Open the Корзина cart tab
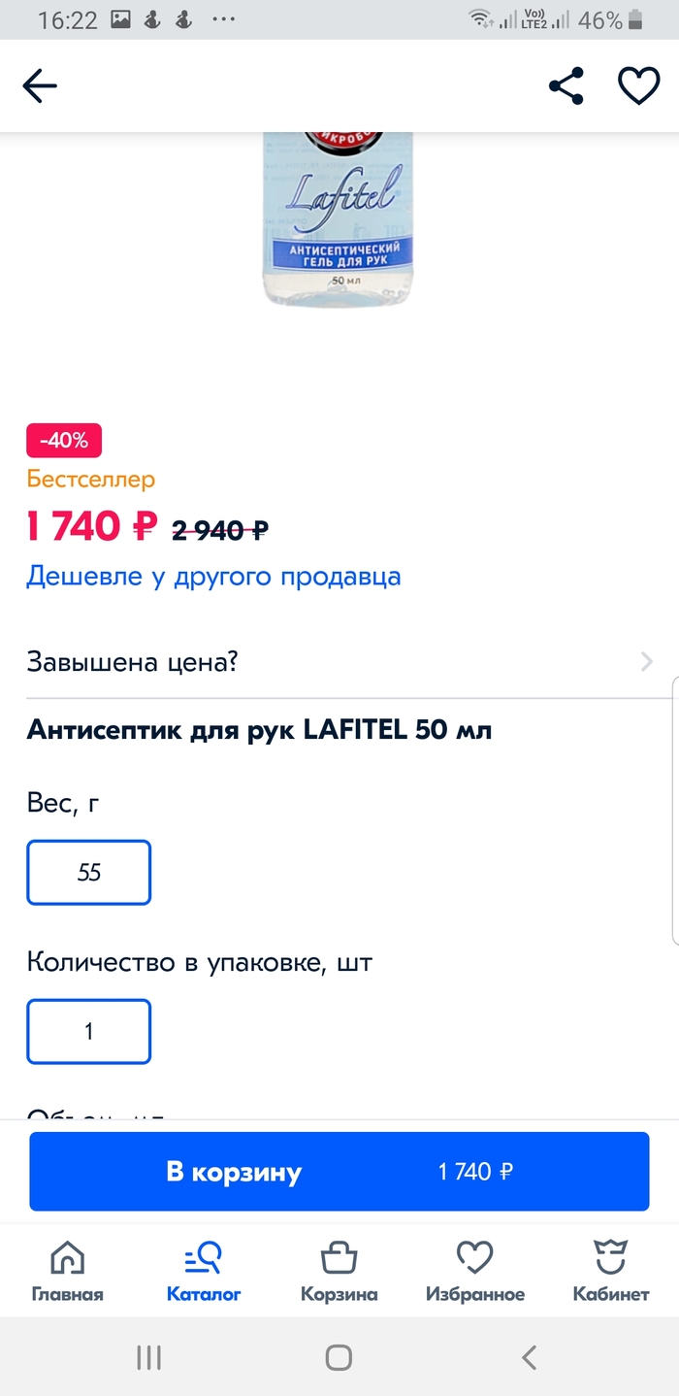Screen dimensions: 679x1396 pyautogui.click(x=339, y=1271)
